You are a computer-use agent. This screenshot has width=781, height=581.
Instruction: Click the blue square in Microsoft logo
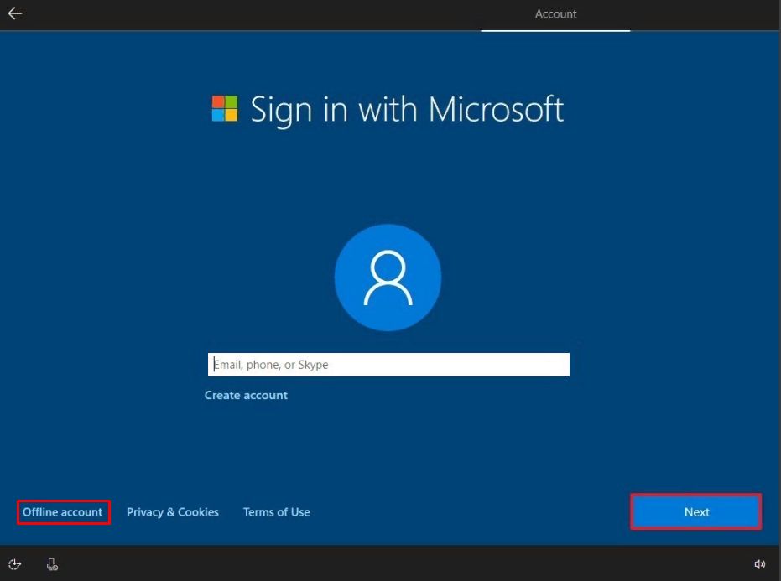pos(218,116)
